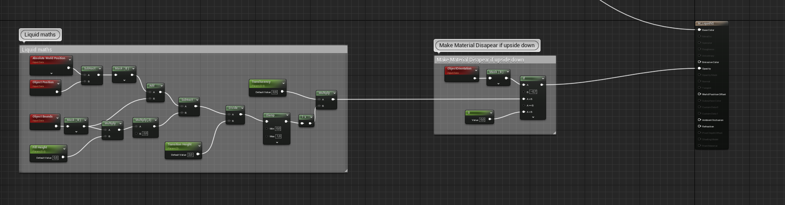Click the Absolute World Position output pin
The width and height of the screenshot is (785, 205).
(x=69, y=68)
